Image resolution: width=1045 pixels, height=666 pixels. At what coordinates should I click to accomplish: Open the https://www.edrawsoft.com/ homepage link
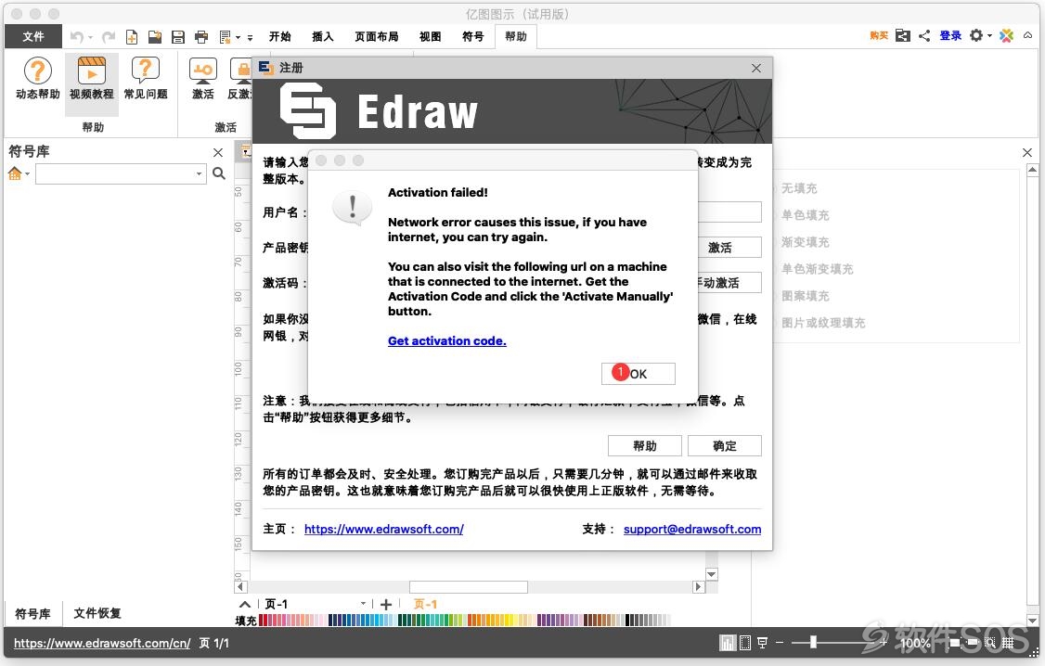[384, 529]
